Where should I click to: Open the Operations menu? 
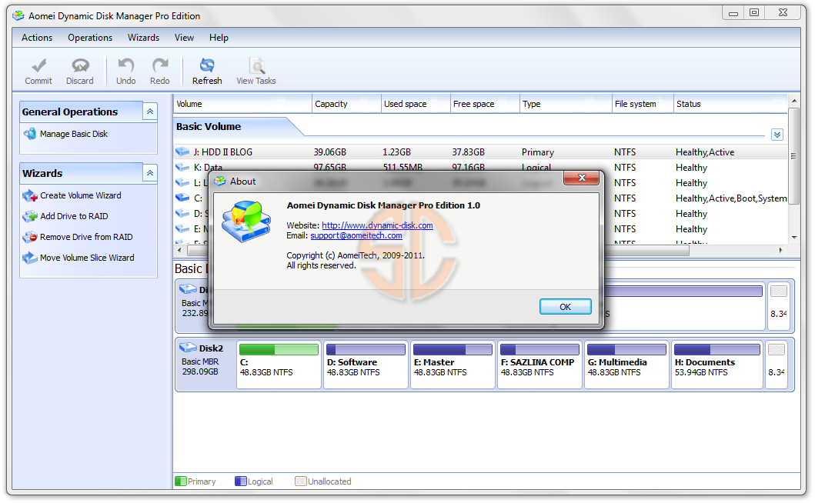point(90,38)
